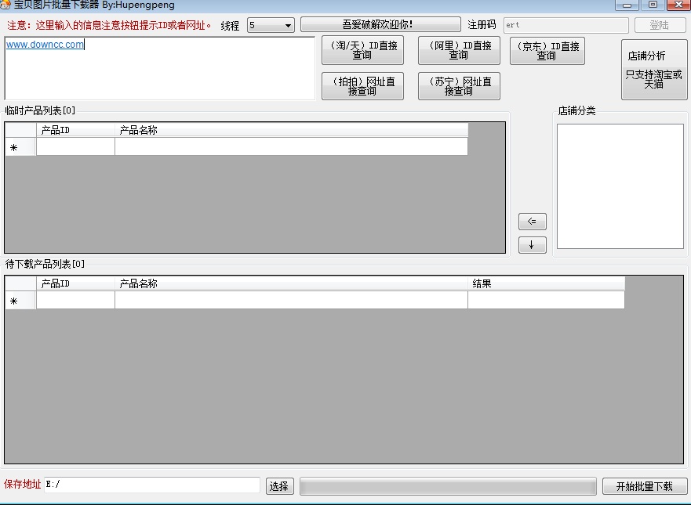The height and width of the screenshot is (505, 691).
Task: Click the 登陆 login button
Action: click(x=659, y=25)
